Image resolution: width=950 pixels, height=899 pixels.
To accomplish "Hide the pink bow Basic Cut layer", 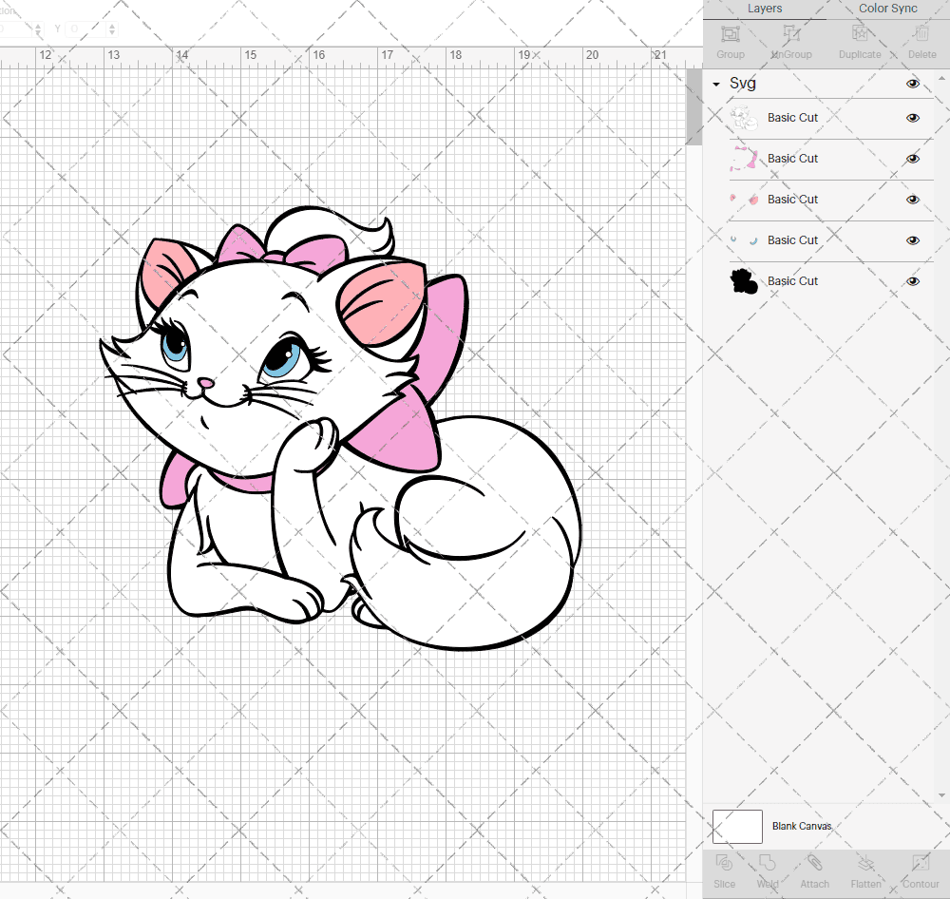I will (x=912, y=159).
